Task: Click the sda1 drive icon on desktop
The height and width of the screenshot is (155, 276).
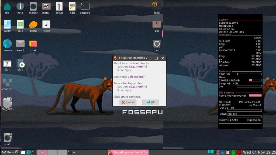Action: [x=8, y=137]
